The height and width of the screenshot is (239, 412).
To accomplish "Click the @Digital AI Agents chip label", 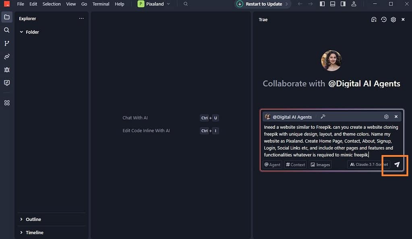I will [x=292, y=117].
